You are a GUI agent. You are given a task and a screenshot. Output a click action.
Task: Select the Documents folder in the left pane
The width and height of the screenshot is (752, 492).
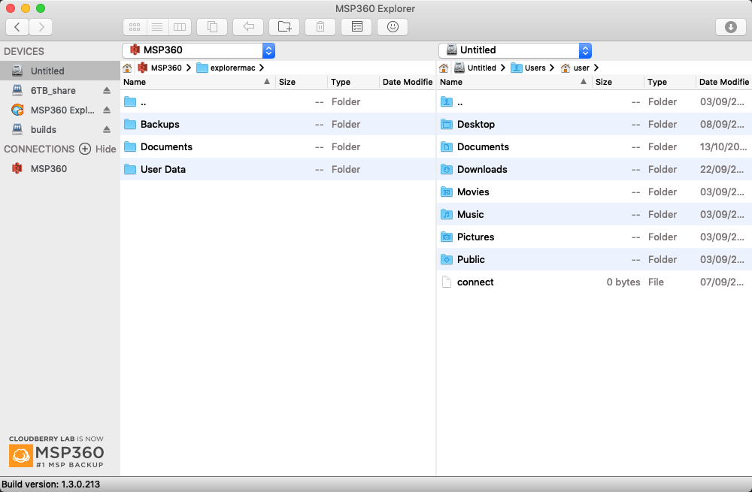[x=277, y=146]
